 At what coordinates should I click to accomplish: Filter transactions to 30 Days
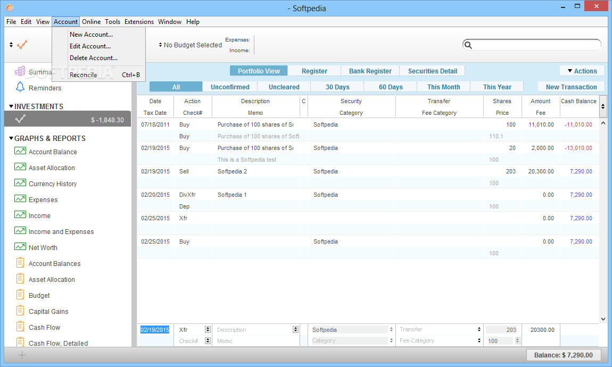337,87
